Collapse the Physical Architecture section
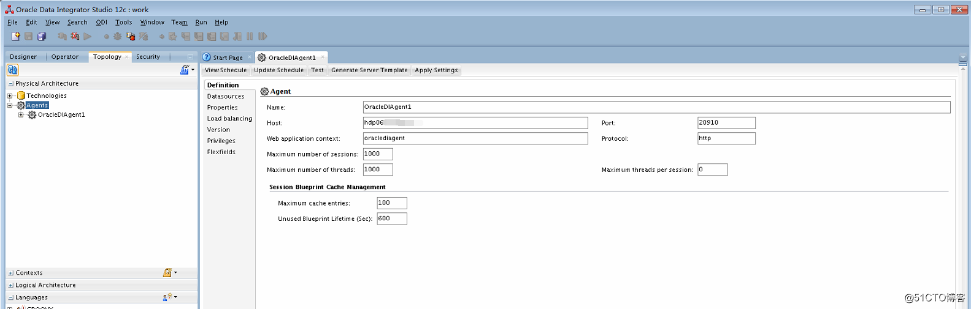Image resolution: width=971 pixels, height=309 pixels. [11, 84]
